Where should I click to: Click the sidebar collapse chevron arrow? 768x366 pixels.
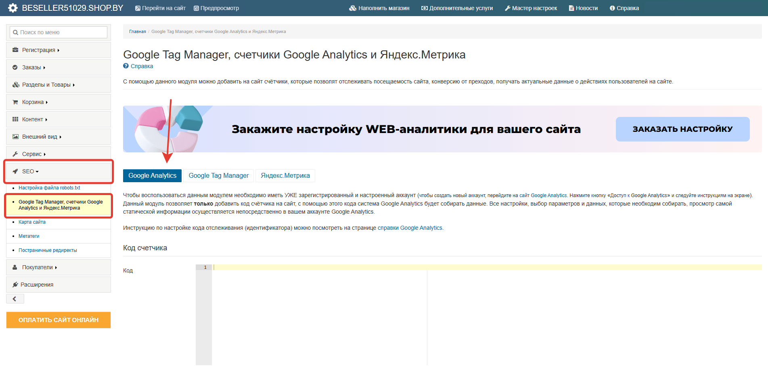15,299
